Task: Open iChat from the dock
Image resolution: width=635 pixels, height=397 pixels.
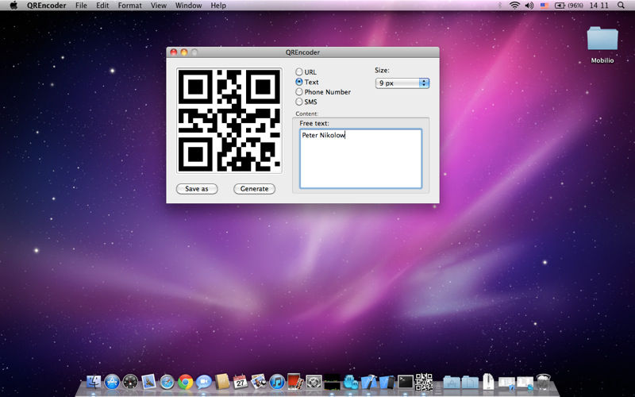Action: click(204, 382)
